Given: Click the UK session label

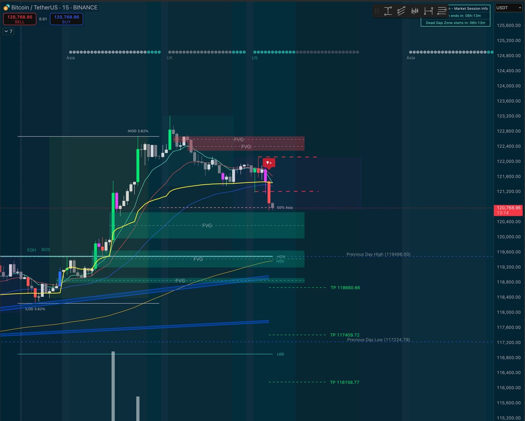Looking at the screenshot, I should click(x=170, y=58).
